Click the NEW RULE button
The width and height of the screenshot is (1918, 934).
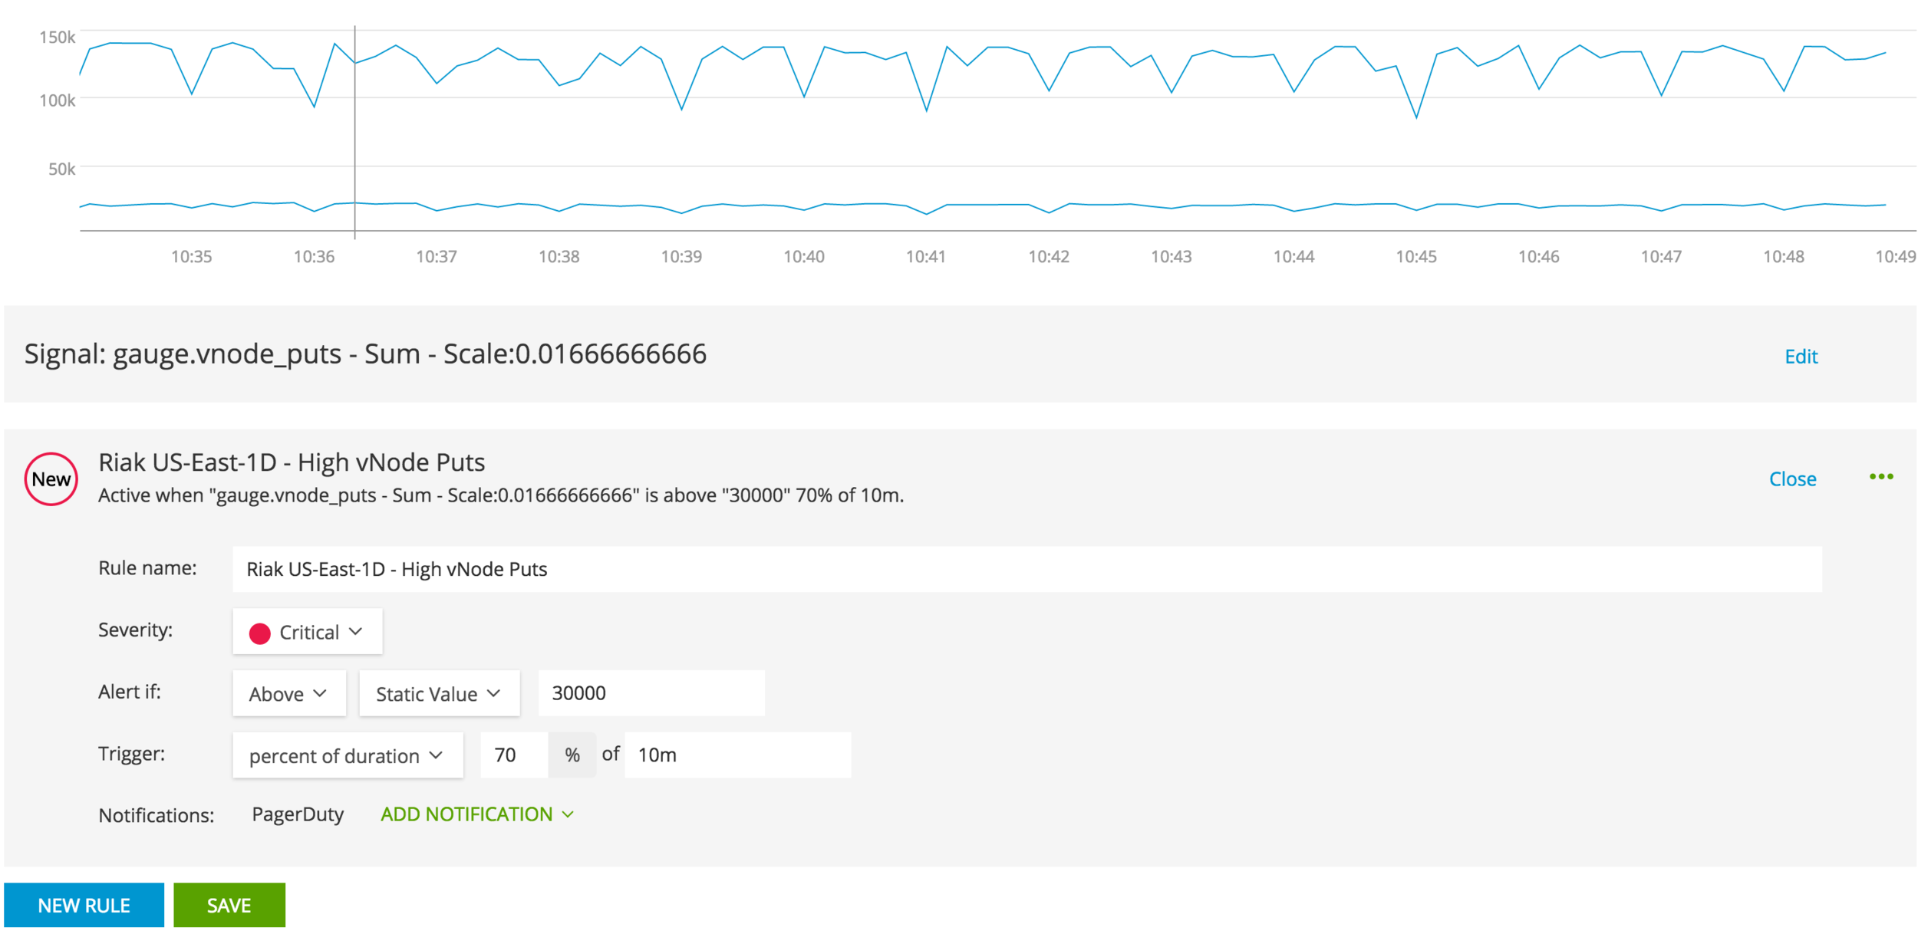(x=84, y=906)
